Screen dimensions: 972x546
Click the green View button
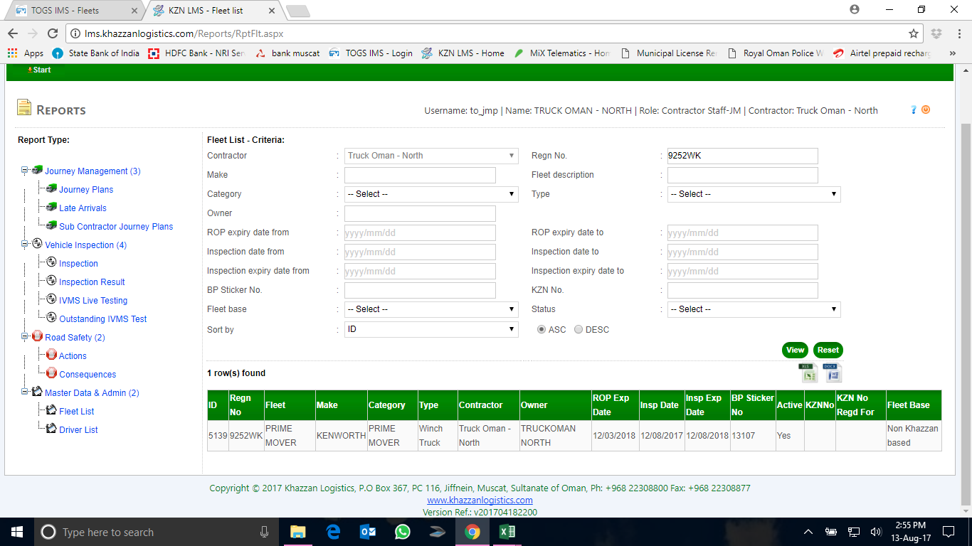pos(795,350)
